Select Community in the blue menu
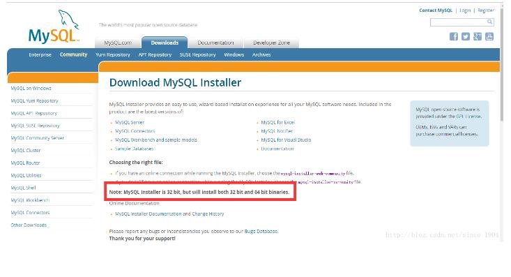511x277 pixels. point(74,54)
